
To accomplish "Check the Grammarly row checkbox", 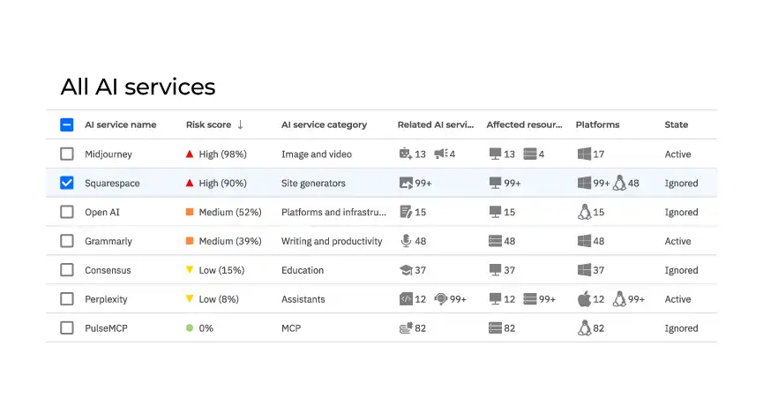I will (67, 241).
